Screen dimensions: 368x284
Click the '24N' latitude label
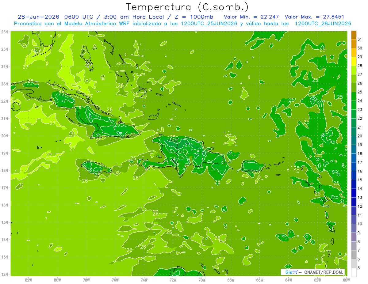pyautogui.click(x=4, y=66)
